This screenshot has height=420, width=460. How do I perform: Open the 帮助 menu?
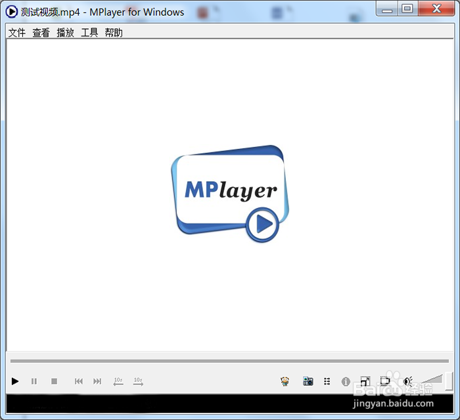pyautogui.click(x=114, y=33)
